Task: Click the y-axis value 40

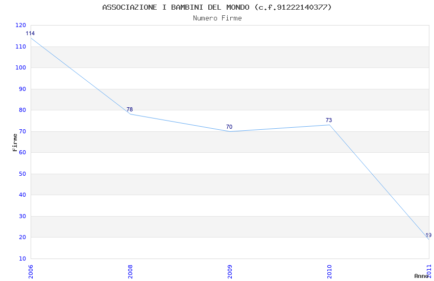Action: 22,195
